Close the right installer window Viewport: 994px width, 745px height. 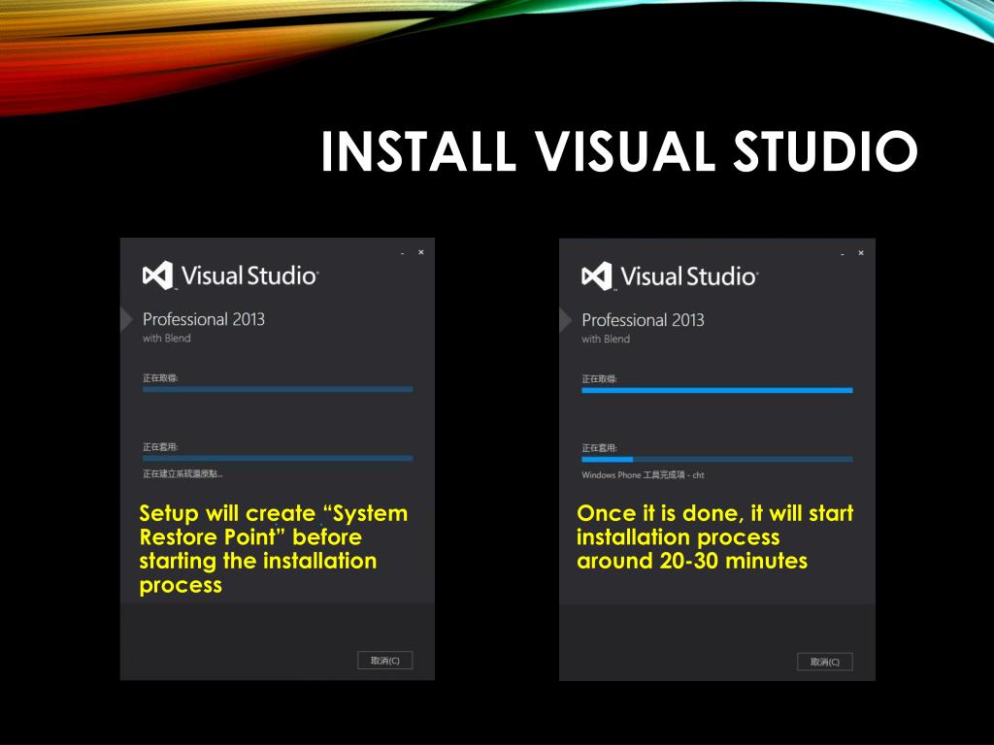click(x=861, y=253)
